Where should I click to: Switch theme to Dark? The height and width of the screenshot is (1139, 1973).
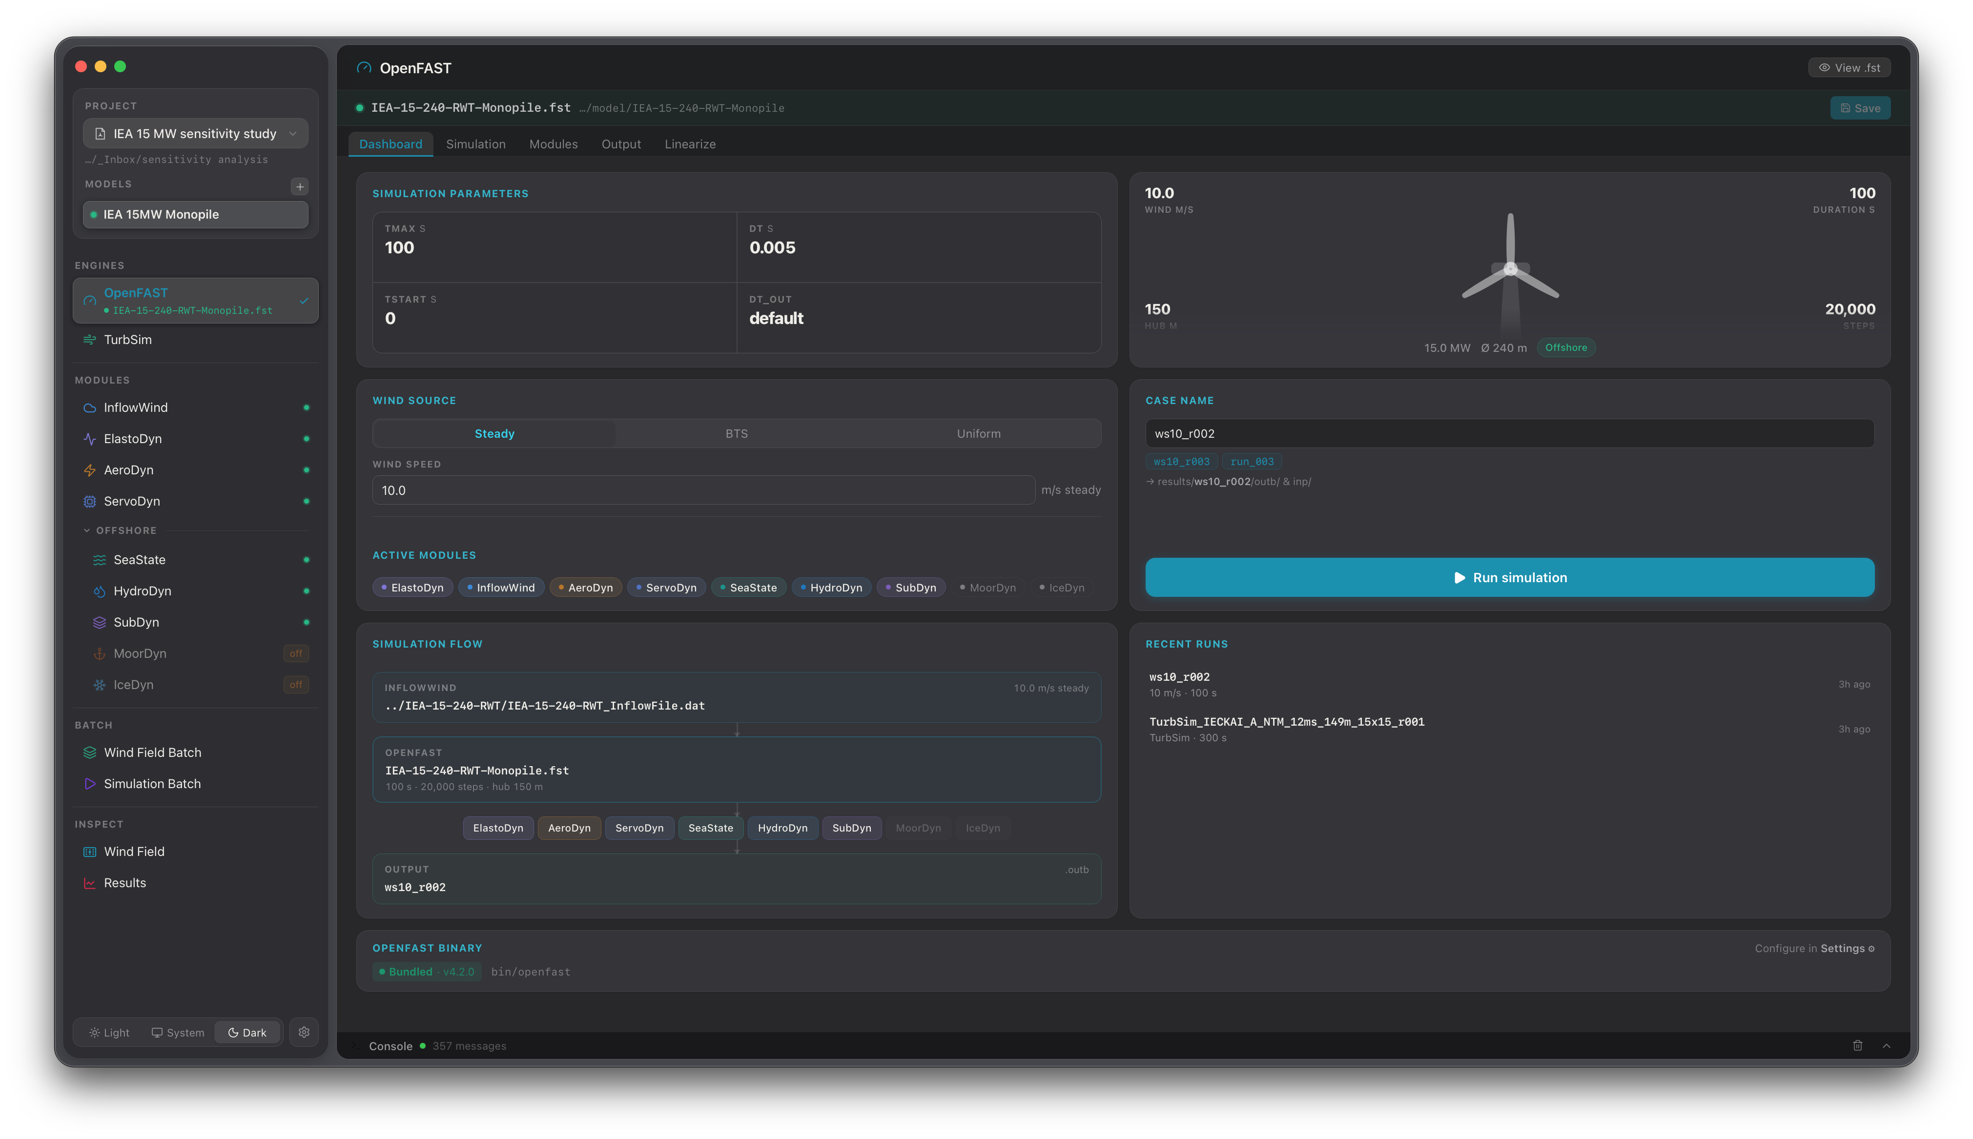click(247, 1033)
